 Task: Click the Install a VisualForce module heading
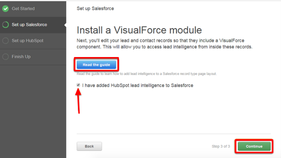click(x=139, y=30)
